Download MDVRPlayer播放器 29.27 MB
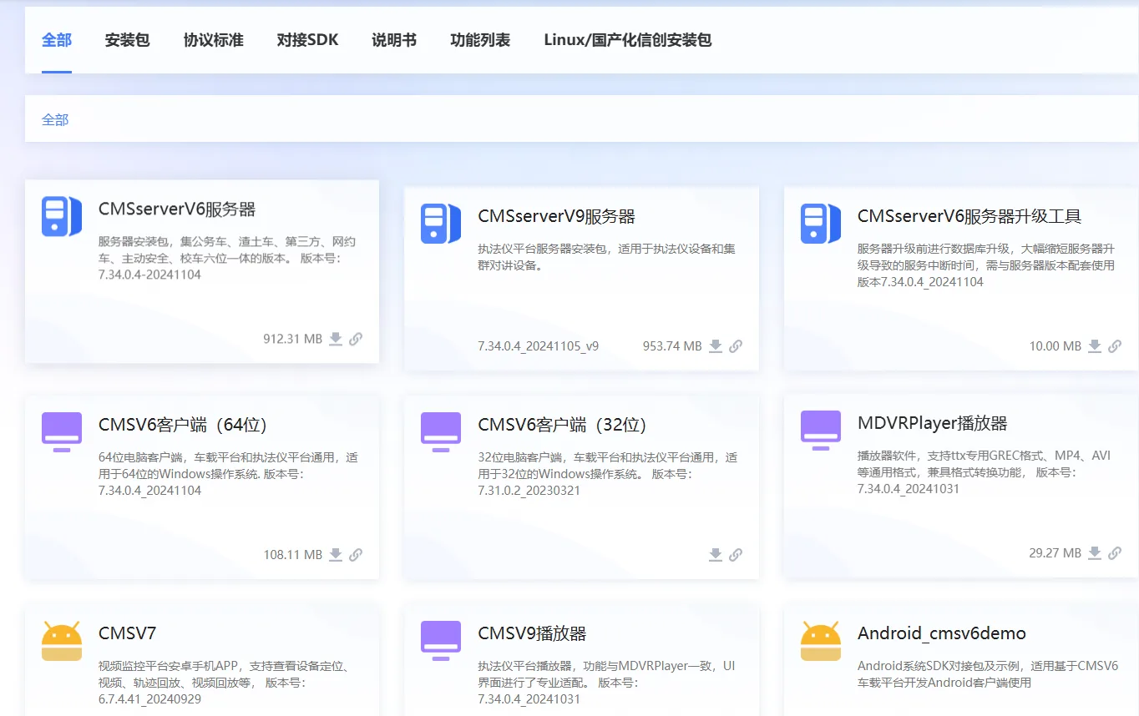Screen dimensions: 1139x716 [x=1095, y=553]
